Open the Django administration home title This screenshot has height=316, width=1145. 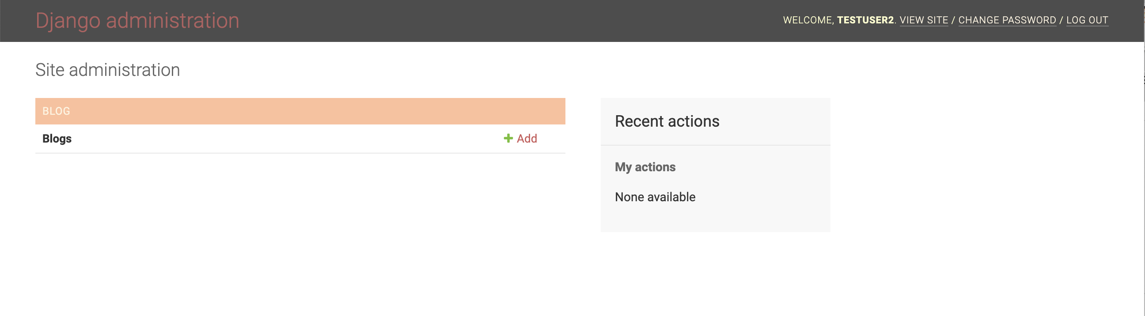click(137, 20)
